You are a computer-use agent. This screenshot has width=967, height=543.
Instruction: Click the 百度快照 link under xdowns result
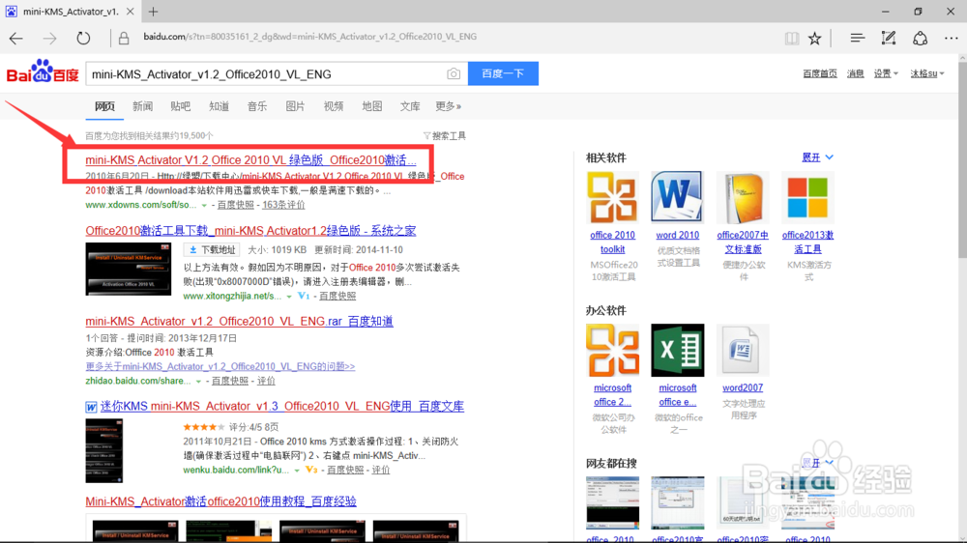(x=236, y=205)
